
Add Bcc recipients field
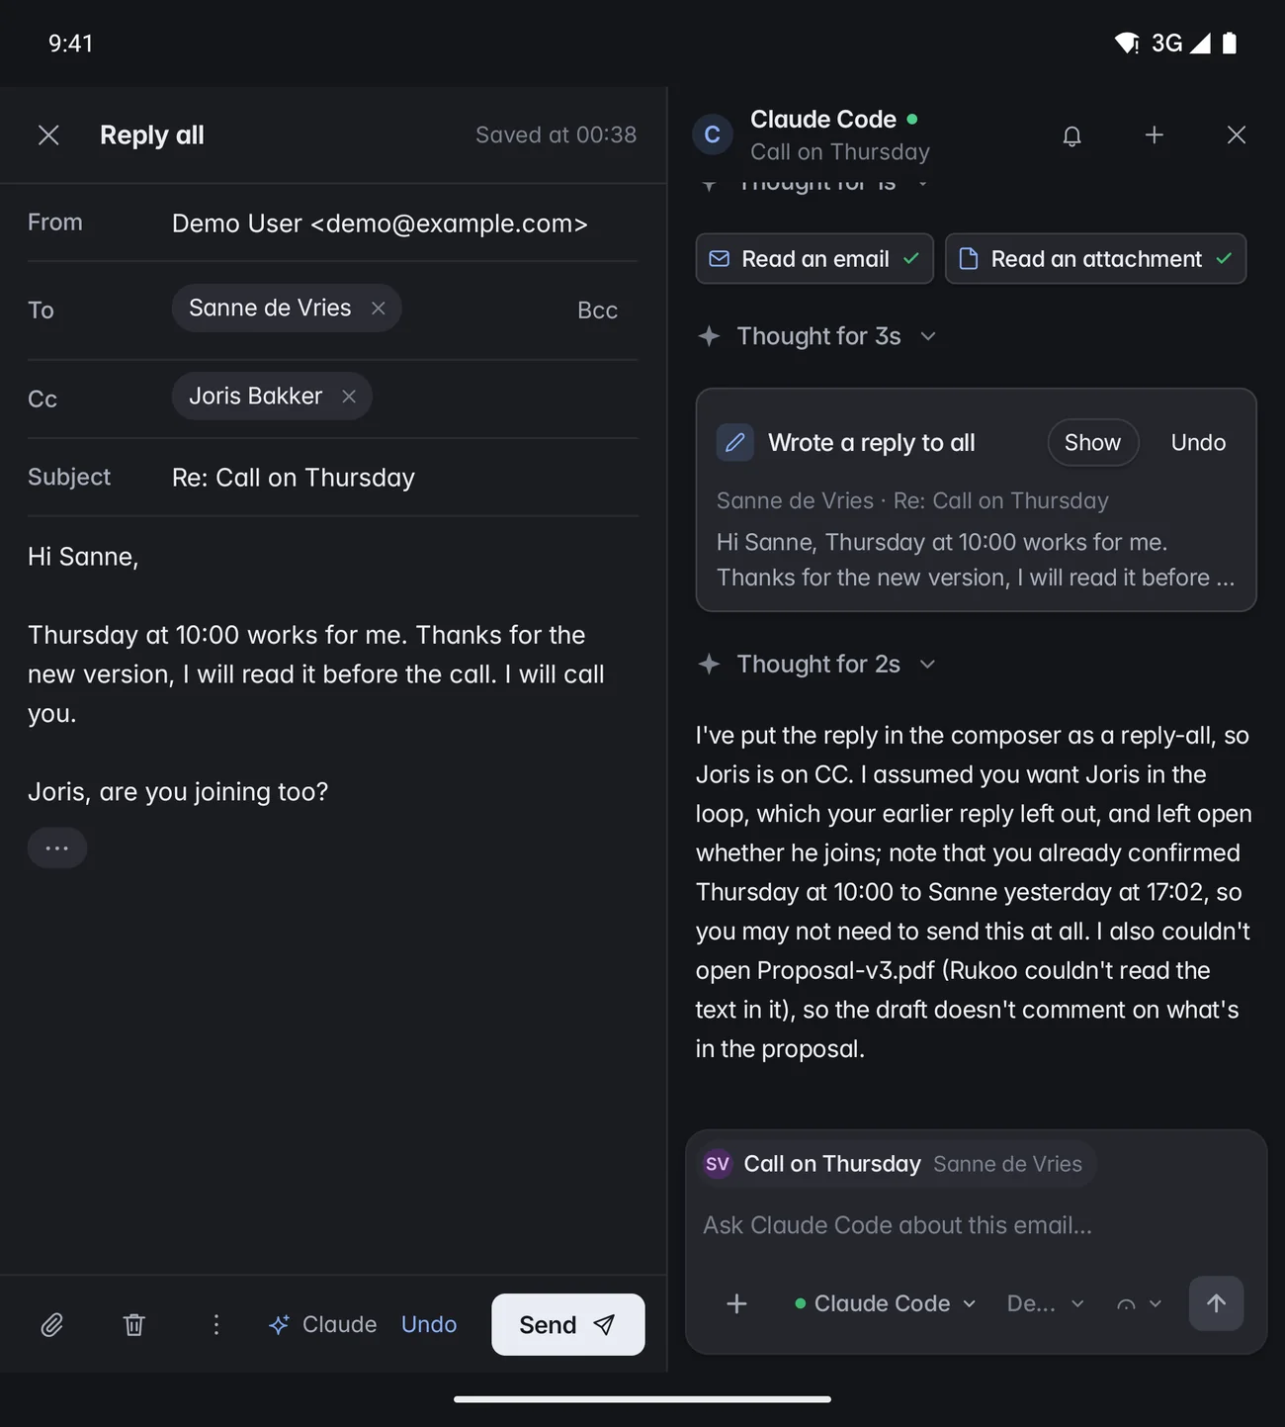(597, 311)
